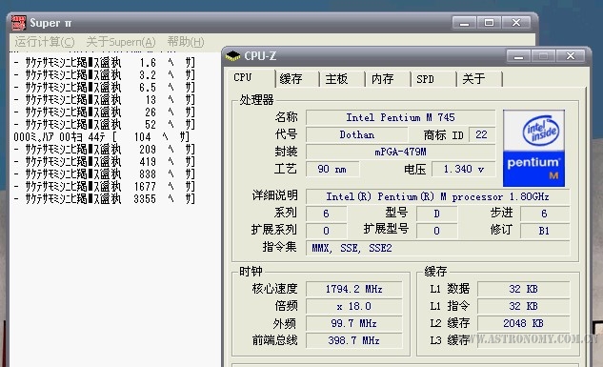Click the Super π row with value 1677

pyautogui.click(x=104, y=187)
